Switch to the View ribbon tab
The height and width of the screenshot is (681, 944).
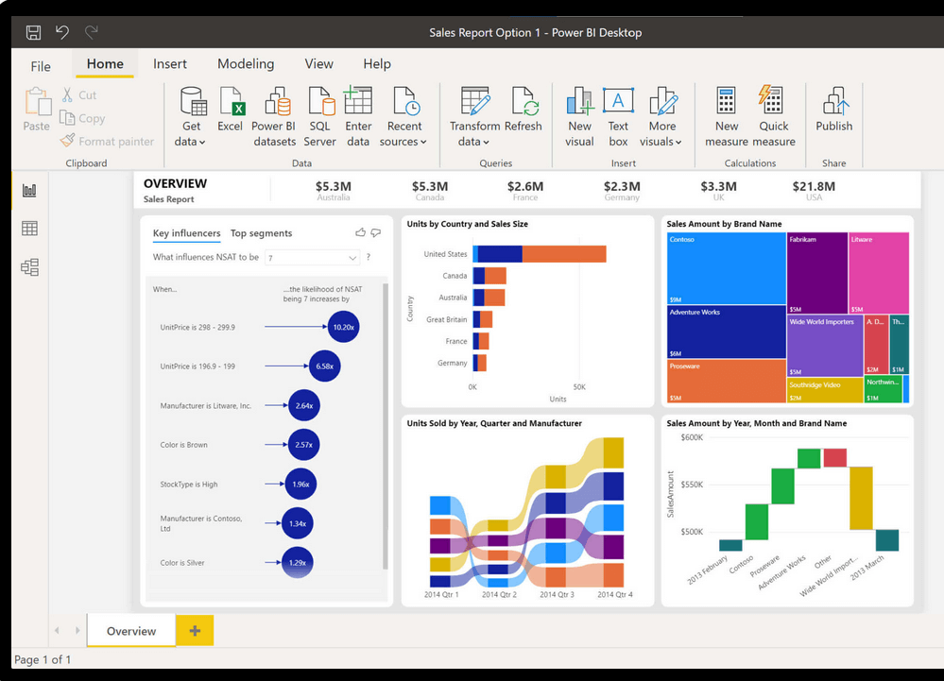[318, 64]
